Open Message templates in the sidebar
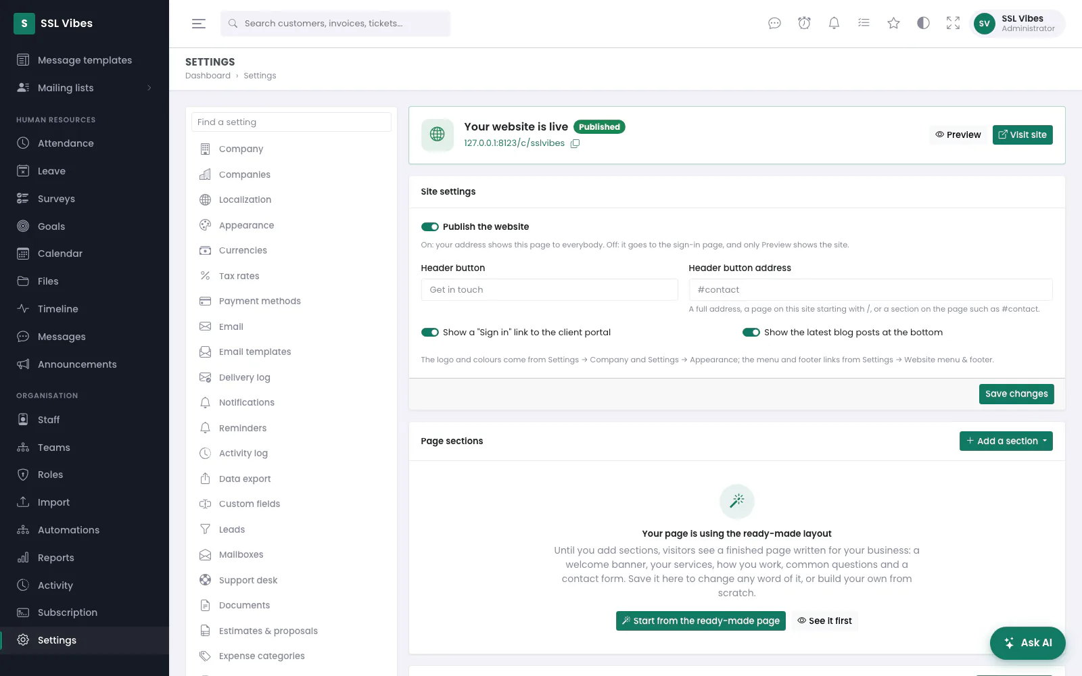The height and width of the screenshot is (676, 1082). (85, 60)
